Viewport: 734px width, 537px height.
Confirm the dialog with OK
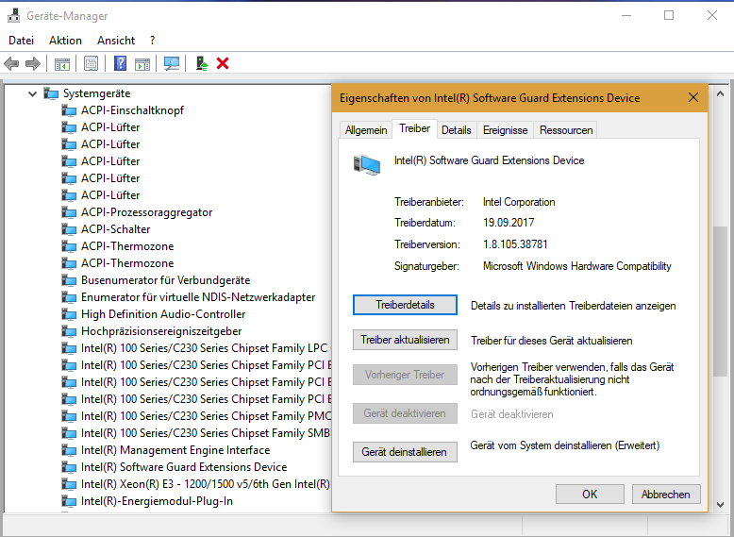click(x=590, y=494)
